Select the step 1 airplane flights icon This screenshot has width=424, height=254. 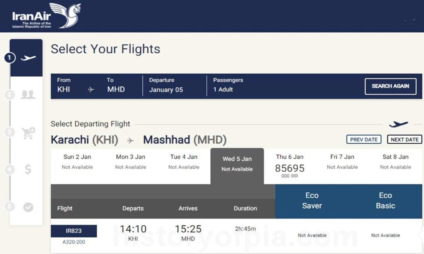point(28,58)
